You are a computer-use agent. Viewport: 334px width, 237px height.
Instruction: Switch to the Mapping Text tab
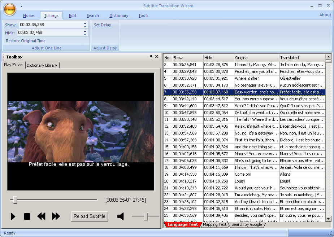click(x=214, y=224)
